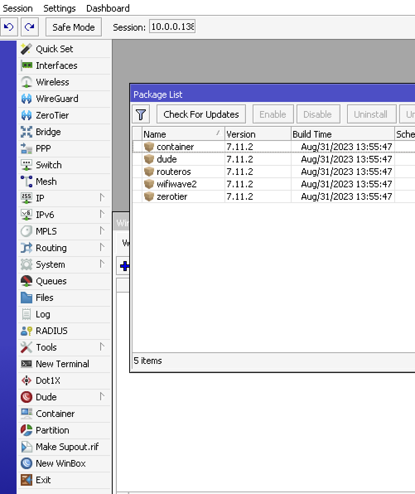Click the filter funnel icon in Package List

click(x=141, y=114)
